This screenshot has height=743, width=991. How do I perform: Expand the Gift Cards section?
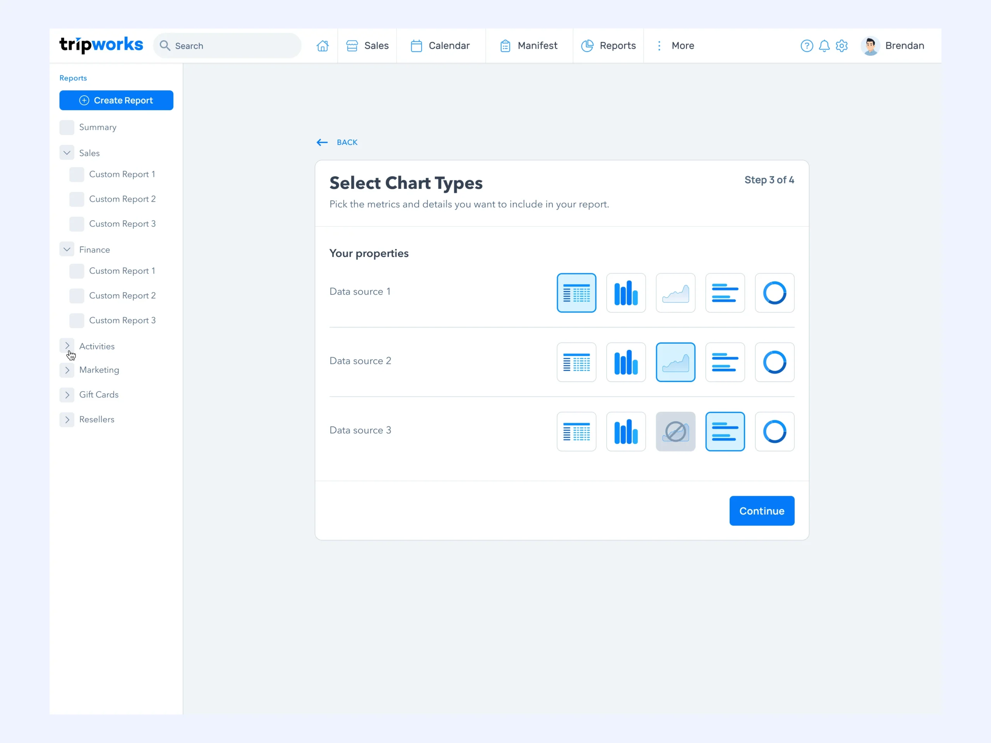pos(67,395)
